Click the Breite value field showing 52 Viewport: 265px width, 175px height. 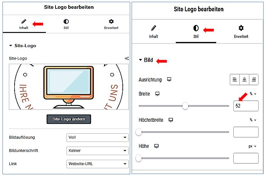coord(245,106)
